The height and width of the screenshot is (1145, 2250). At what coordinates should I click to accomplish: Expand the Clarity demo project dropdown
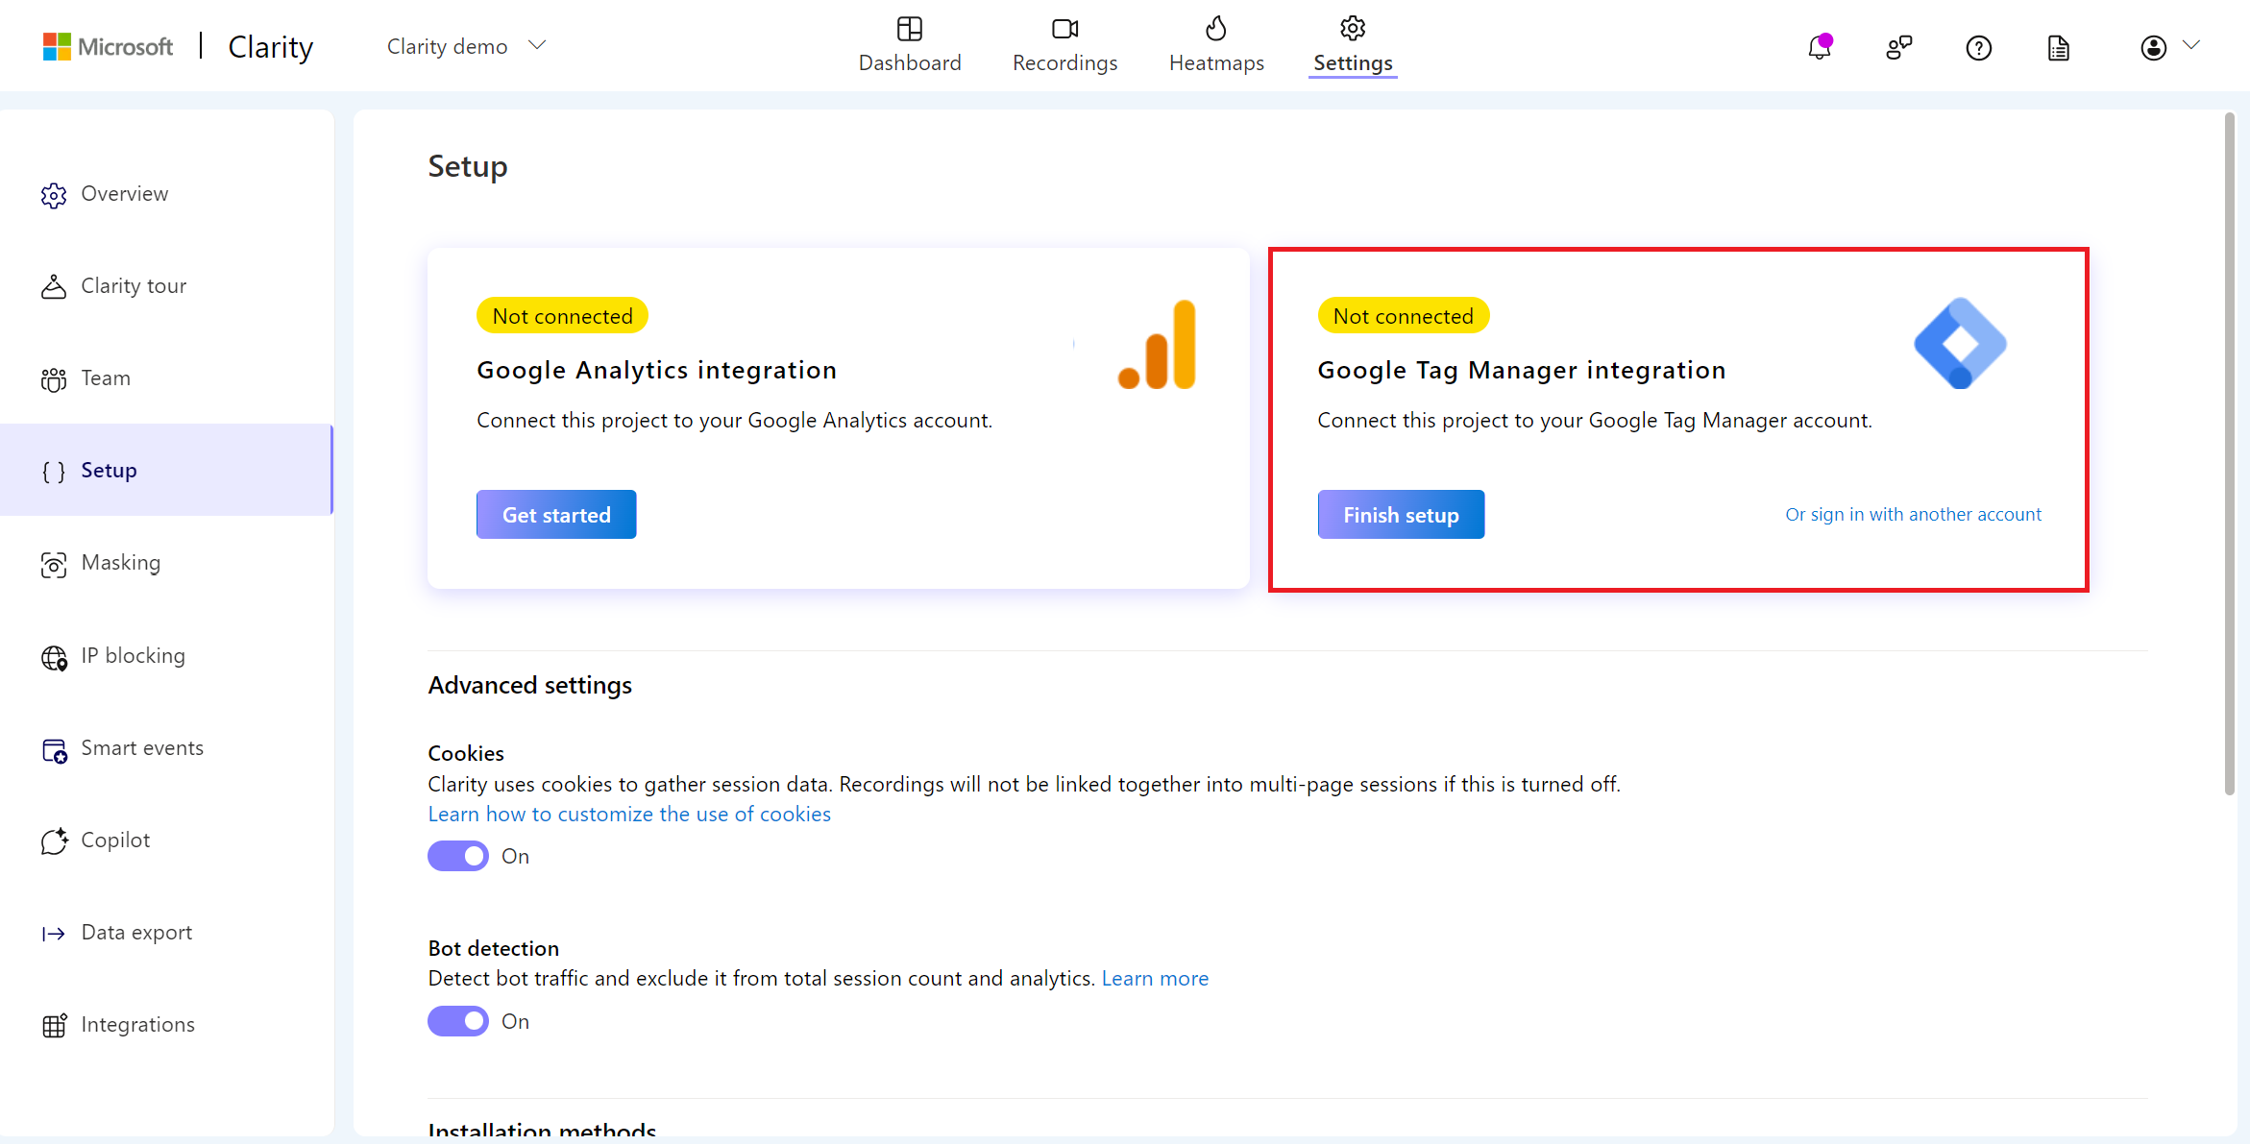[x=466, y=46]
